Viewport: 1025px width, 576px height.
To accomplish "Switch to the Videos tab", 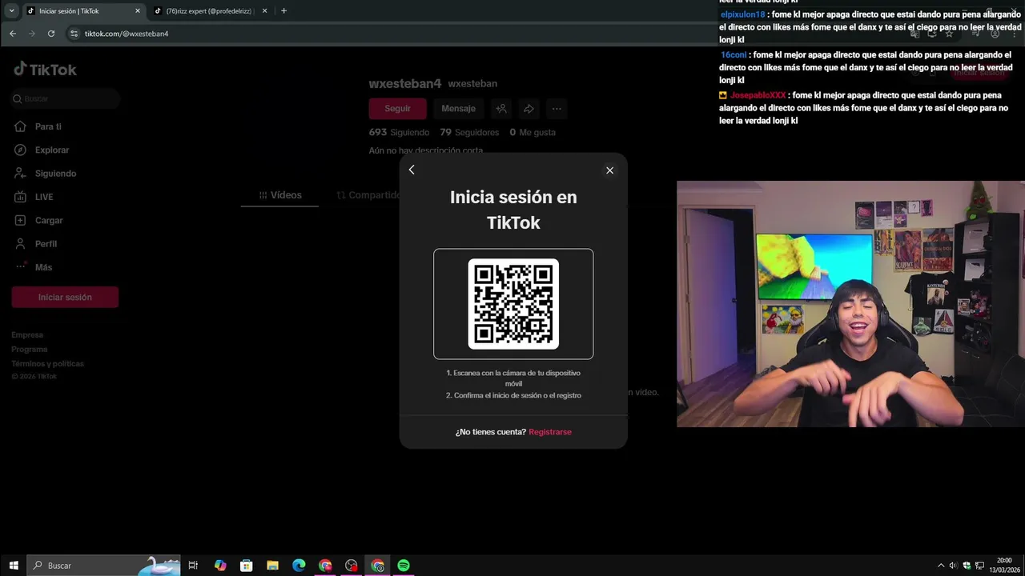I will point(279,195).
